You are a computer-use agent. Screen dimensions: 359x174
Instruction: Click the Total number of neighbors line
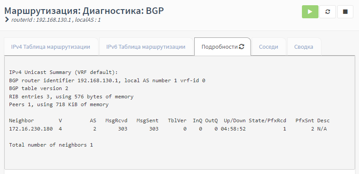tap(51, 145)
